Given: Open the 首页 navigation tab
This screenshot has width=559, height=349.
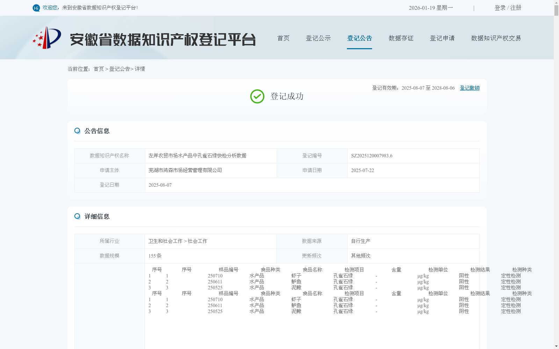Looking at the screenshot, I should [x=283, y=38].
